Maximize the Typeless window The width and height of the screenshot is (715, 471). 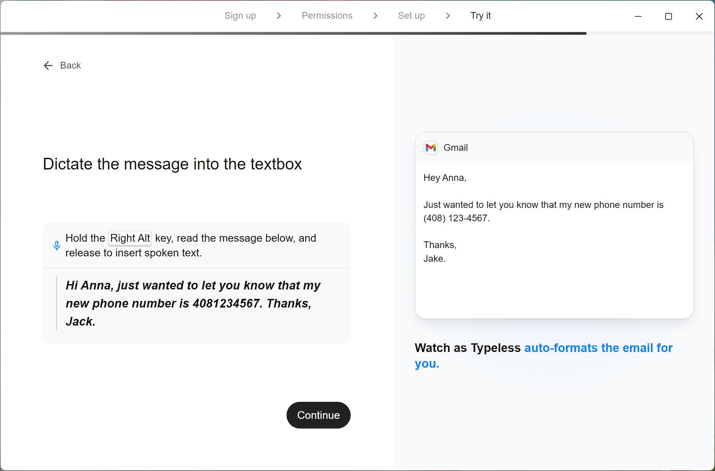click(x=669, y=16)
